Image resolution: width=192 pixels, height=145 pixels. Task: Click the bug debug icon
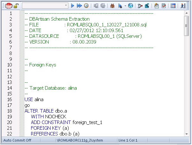pos(112,6)
